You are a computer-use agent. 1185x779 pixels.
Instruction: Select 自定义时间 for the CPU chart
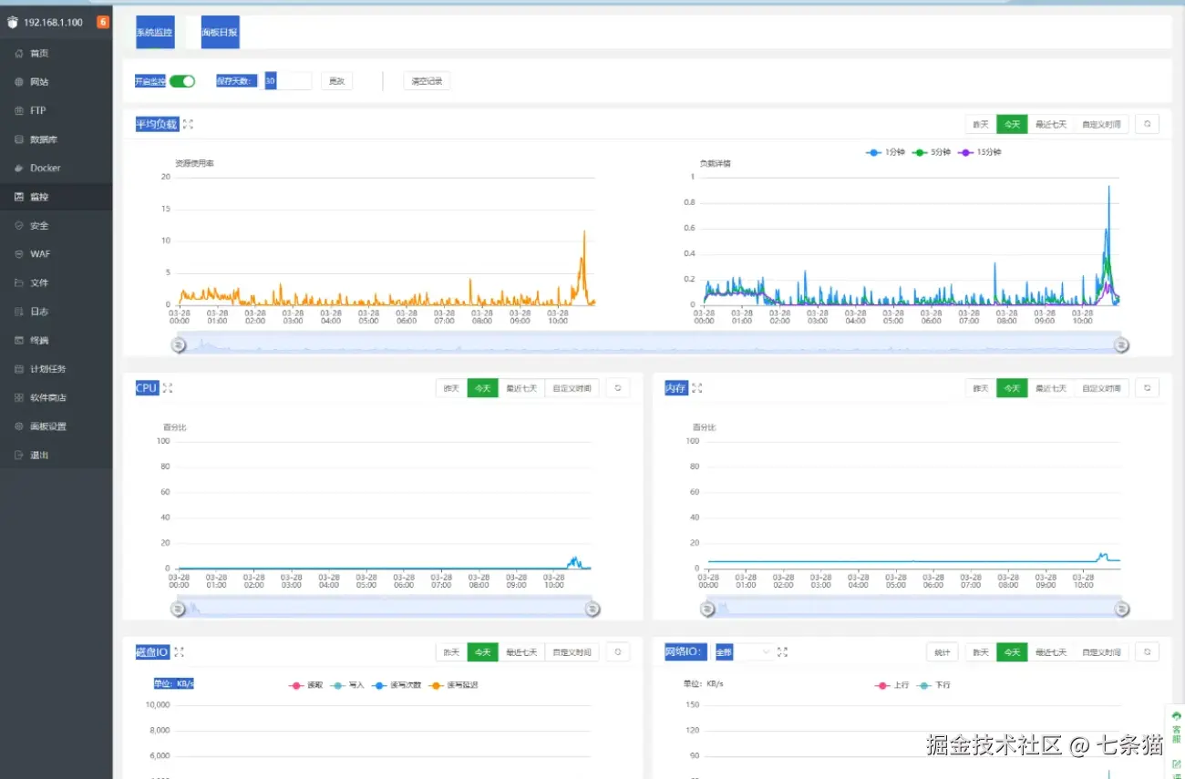[572, 388]
